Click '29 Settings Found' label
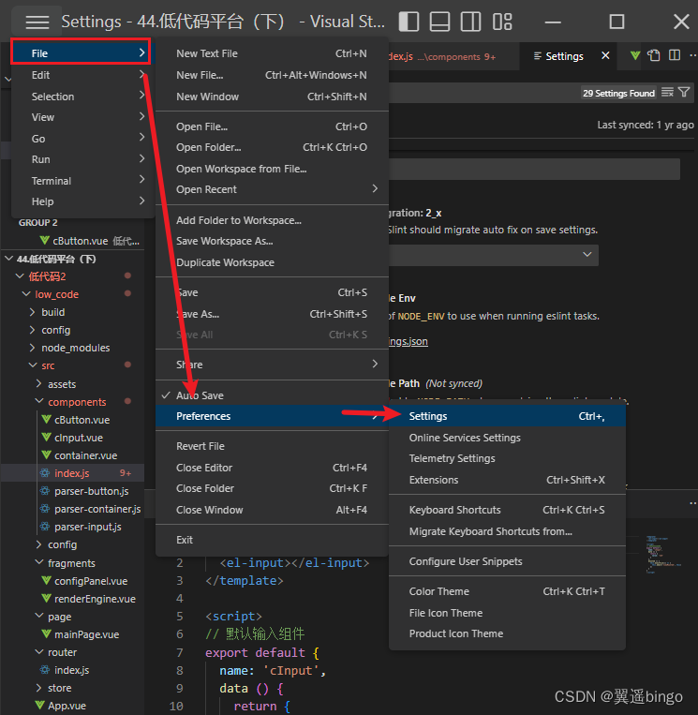Viewport: 698px width, 715px height. (618, 93)
